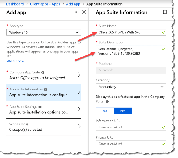Click 'App Suite Information' breadcrumb text

104,4
